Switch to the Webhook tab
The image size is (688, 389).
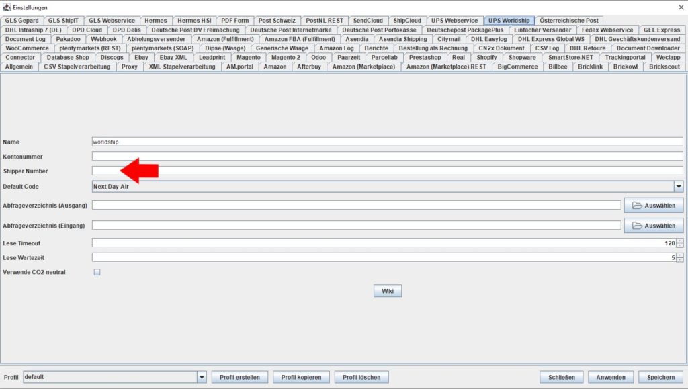tap(103, 39)
